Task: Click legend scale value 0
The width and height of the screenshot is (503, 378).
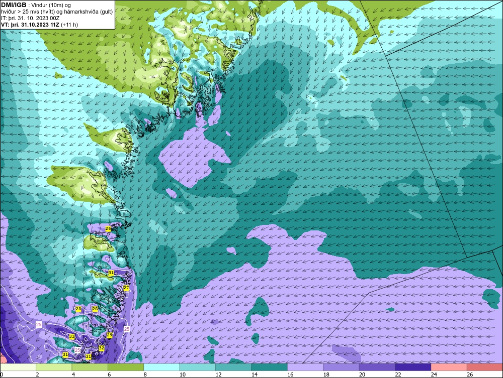Action: [x=2, y=374]
